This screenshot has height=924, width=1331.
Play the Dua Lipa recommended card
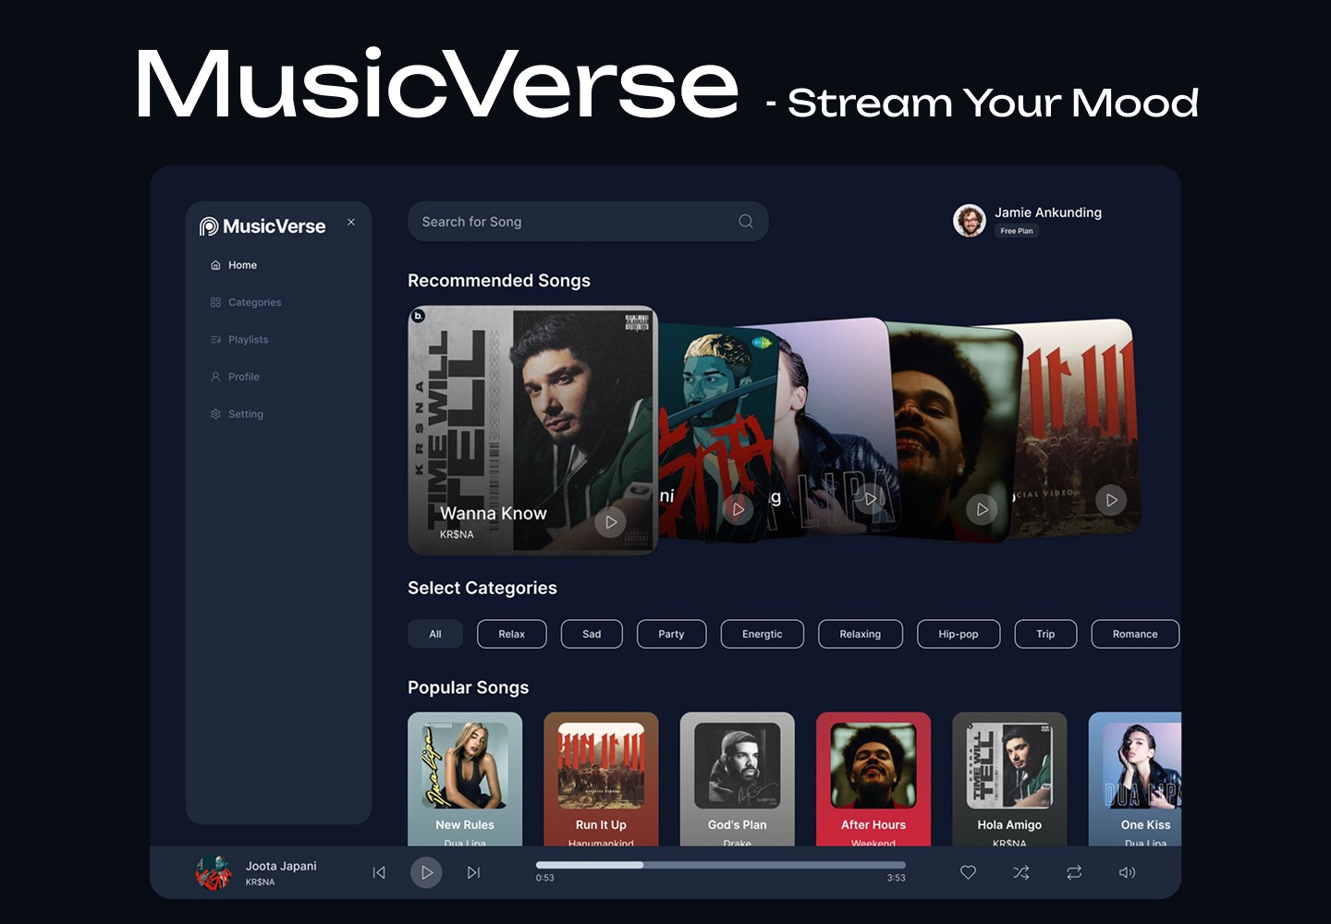(870, 499)
